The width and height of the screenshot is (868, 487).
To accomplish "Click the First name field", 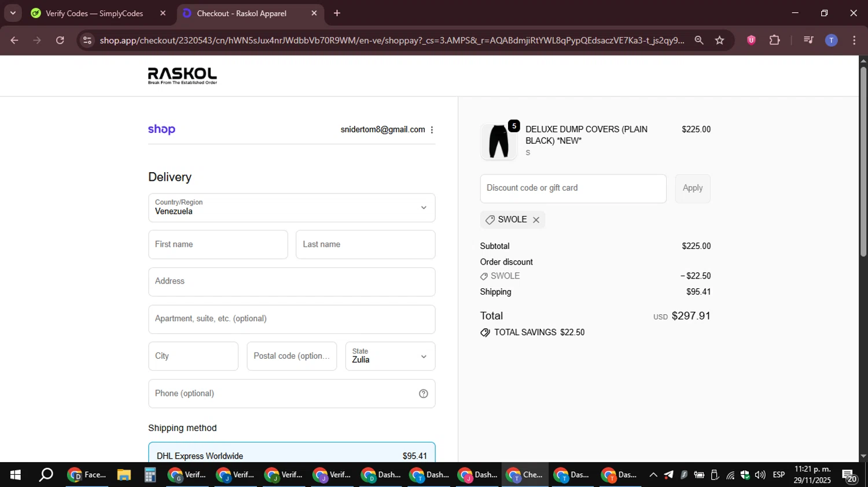I will click(218, 244).
